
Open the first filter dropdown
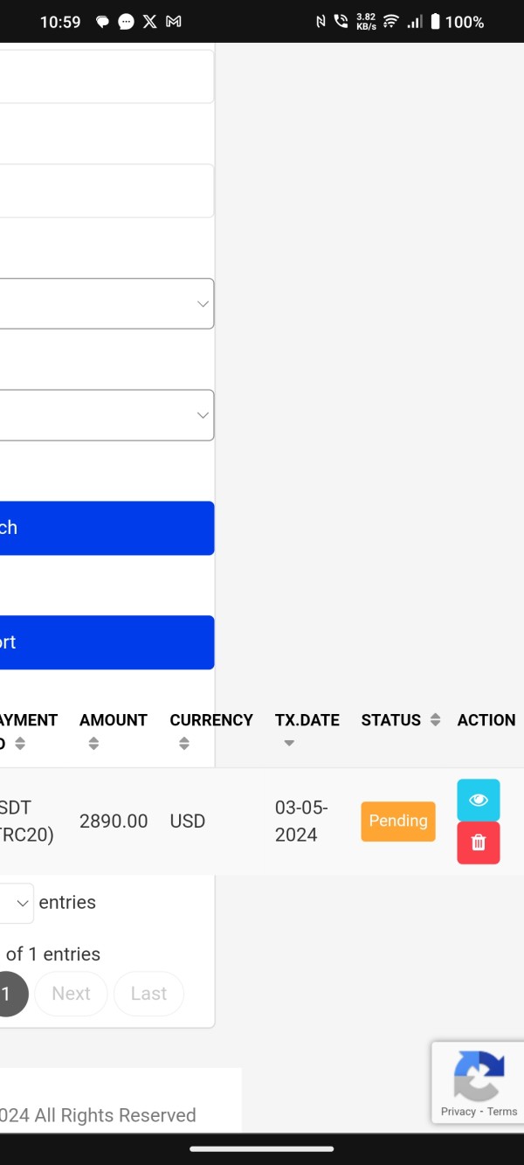(x=107, y=303)
